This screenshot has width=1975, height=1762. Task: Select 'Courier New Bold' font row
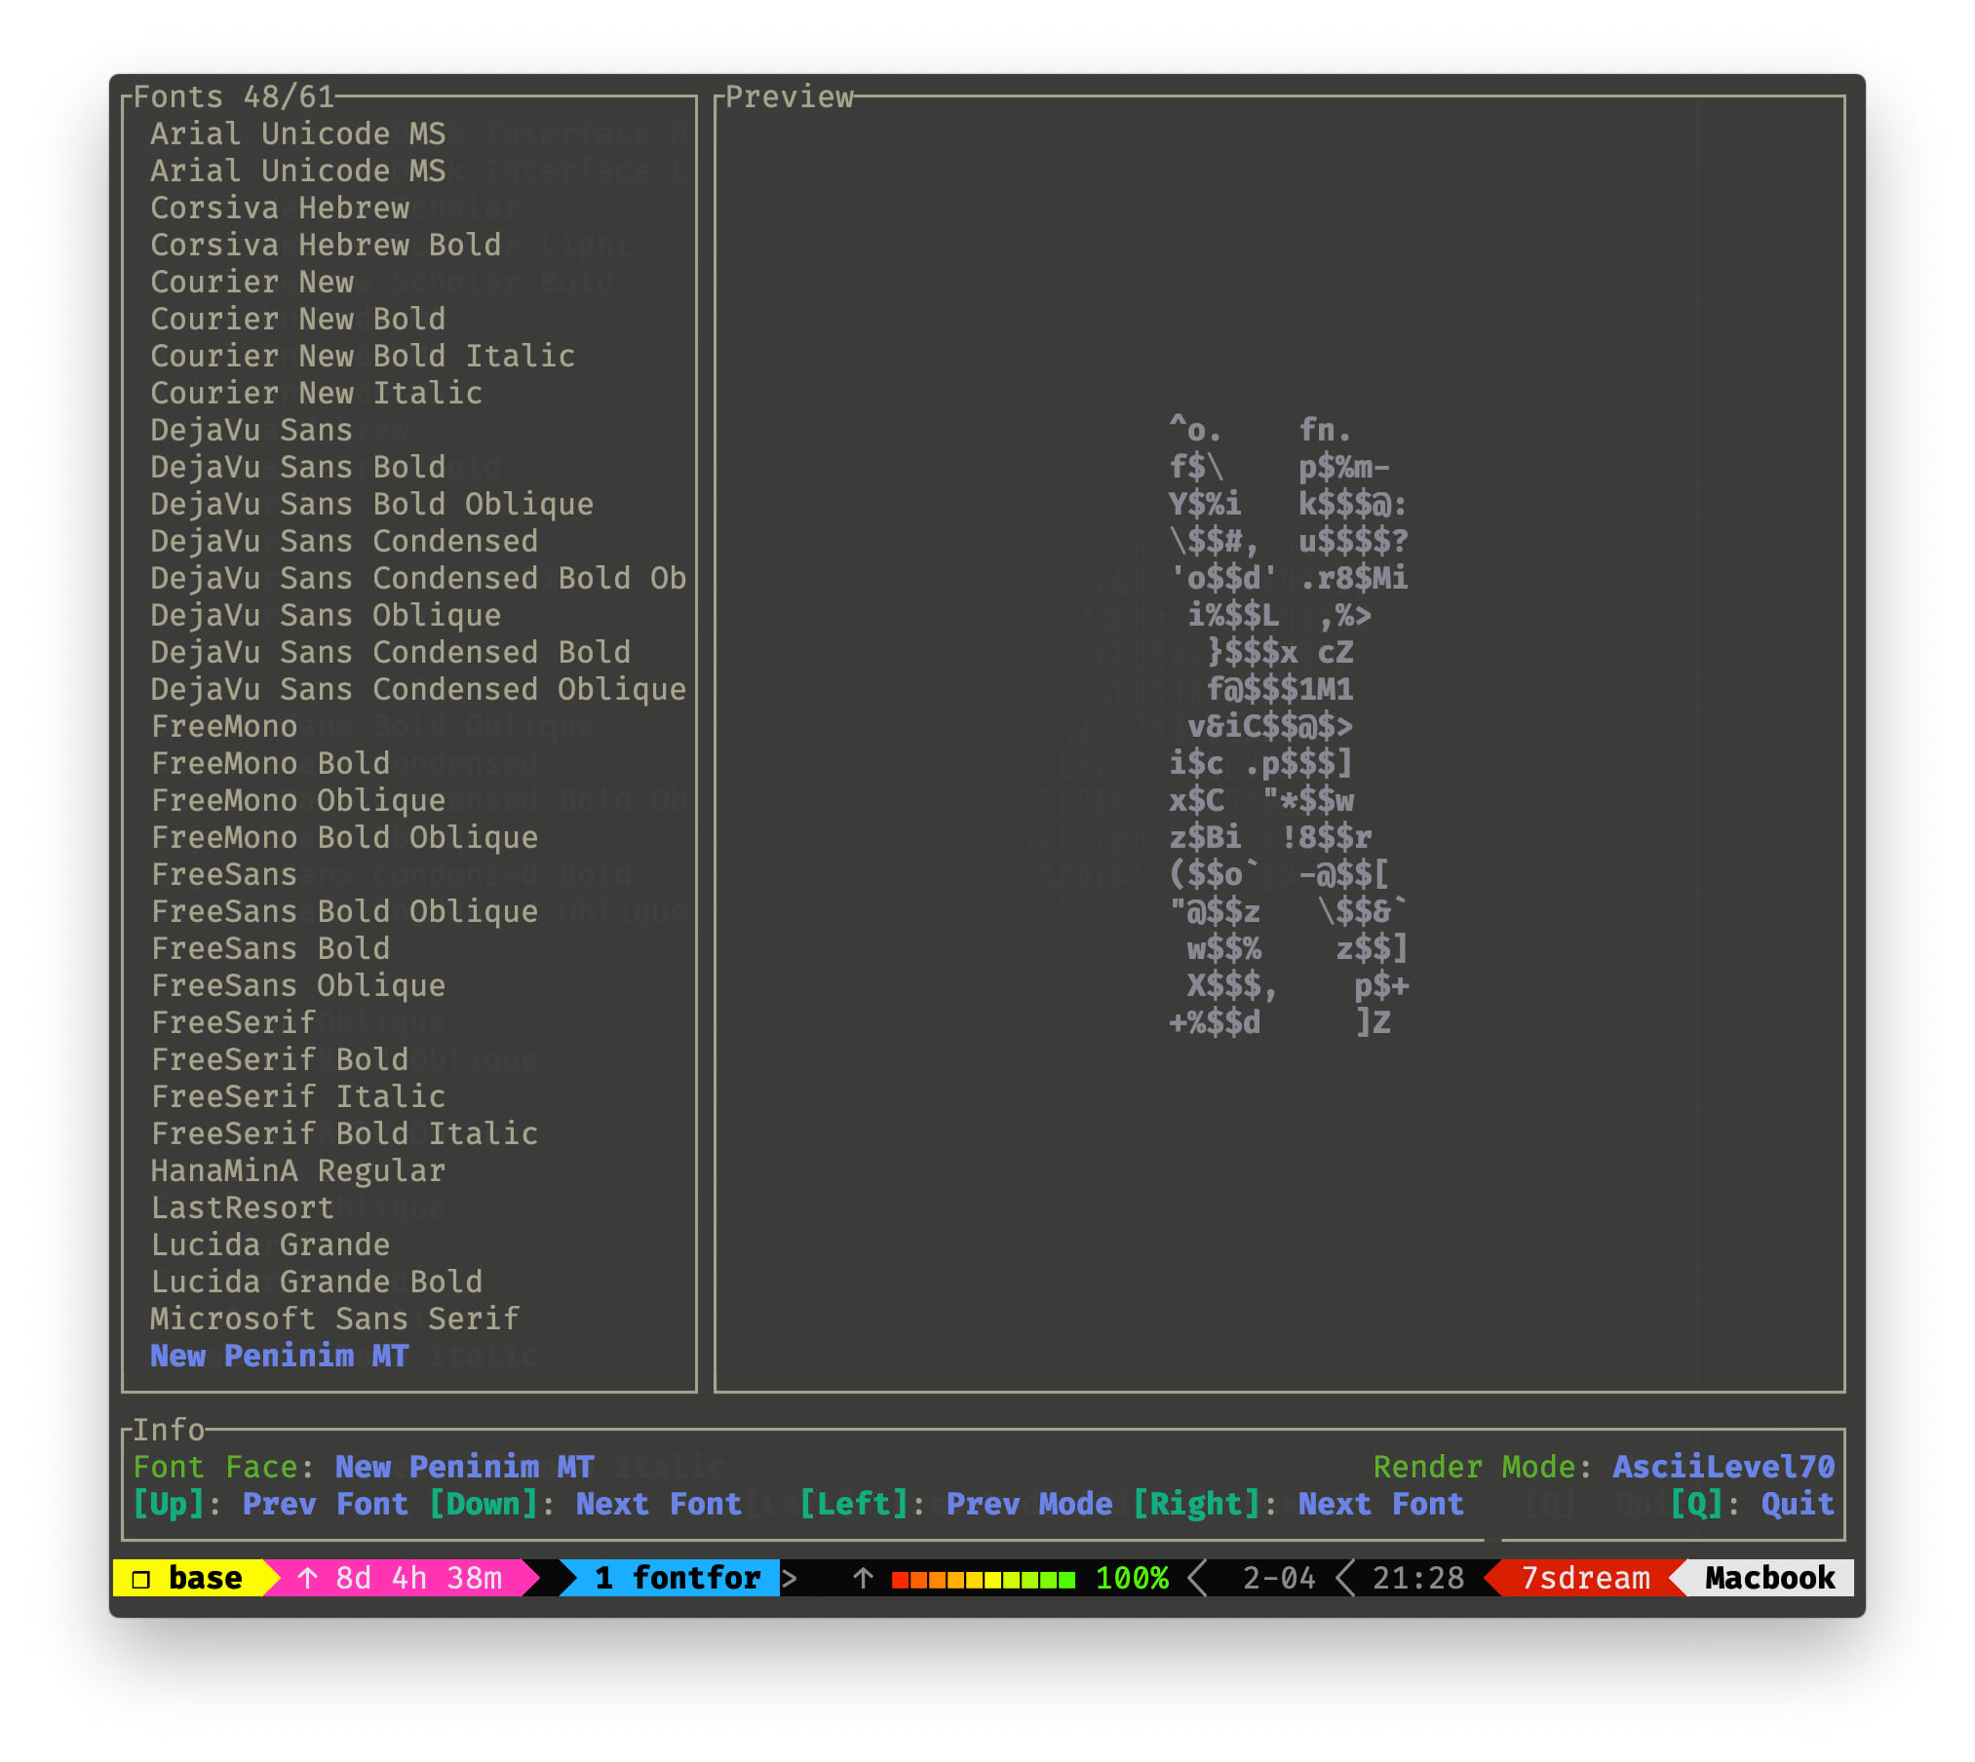298,319
